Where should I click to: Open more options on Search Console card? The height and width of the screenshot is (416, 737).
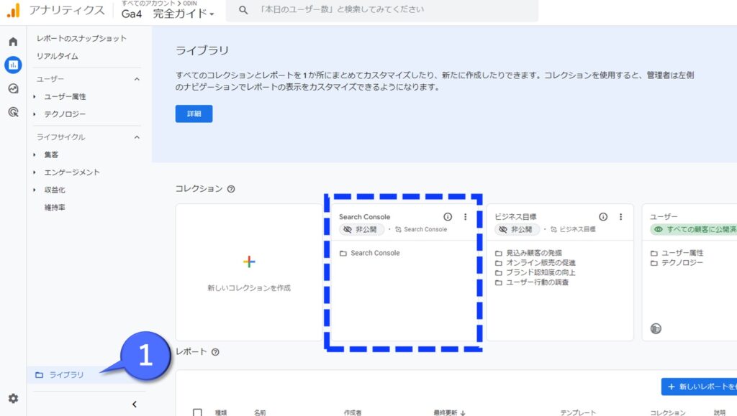point(466,217)
